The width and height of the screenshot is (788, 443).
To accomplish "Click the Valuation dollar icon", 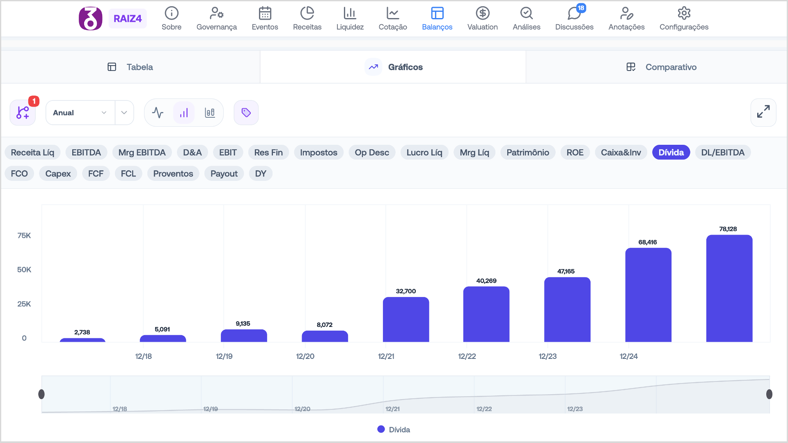I will click(482, 14).
